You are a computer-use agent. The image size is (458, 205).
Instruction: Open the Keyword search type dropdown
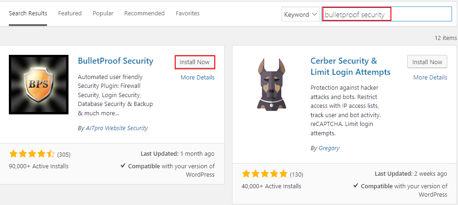click(x=301, y=14)
